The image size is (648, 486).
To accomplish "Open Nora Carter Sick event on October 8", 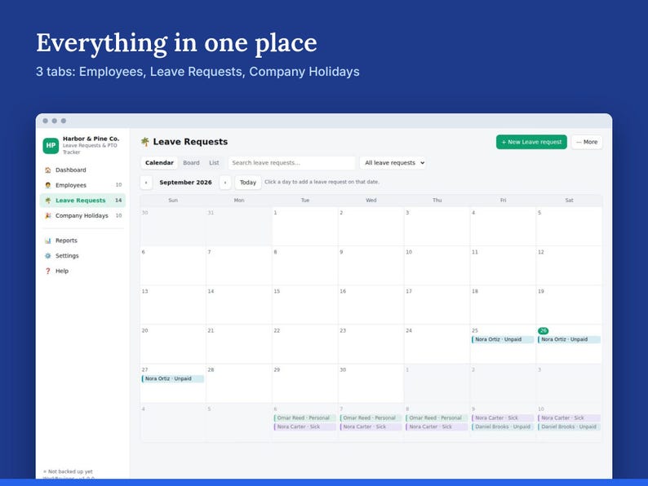I will tap(437, 427).
